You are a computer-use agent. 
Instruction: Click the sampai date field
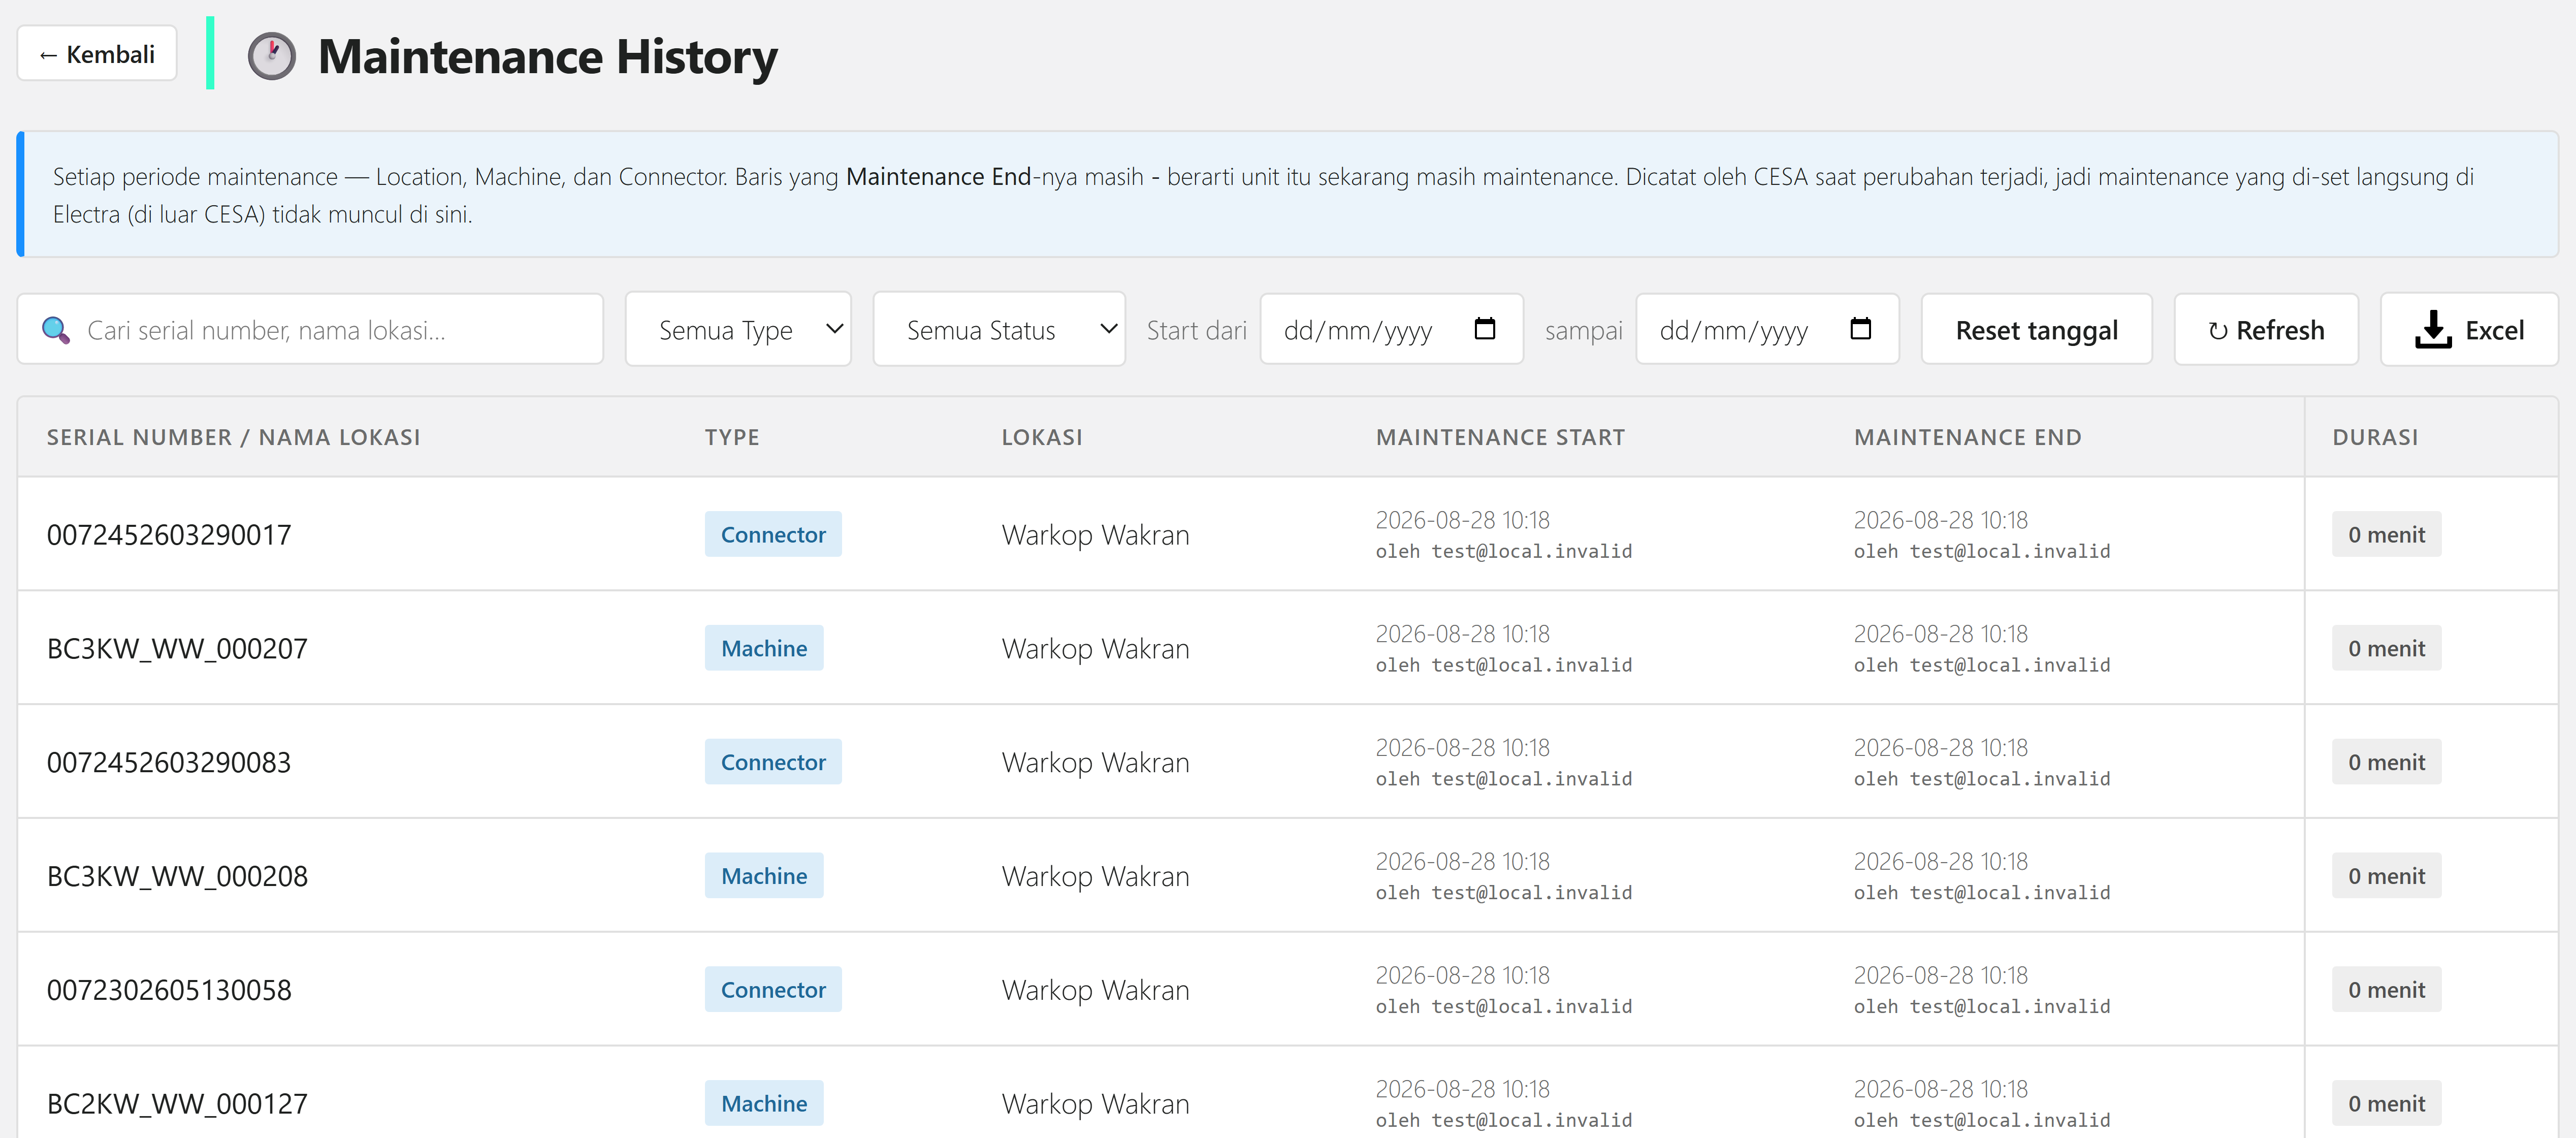click(1767, 329)
